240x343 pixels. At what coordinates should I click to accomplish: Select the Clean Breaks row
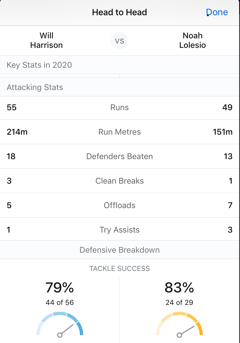120,181
